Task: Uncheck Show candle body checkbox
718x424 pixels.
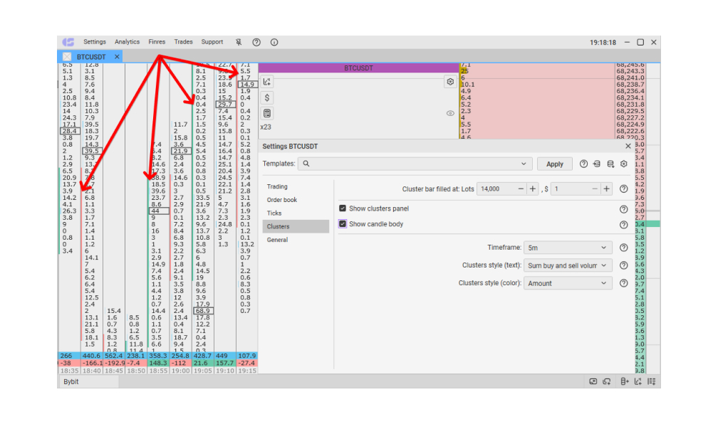Action: (x=343, y=224)
